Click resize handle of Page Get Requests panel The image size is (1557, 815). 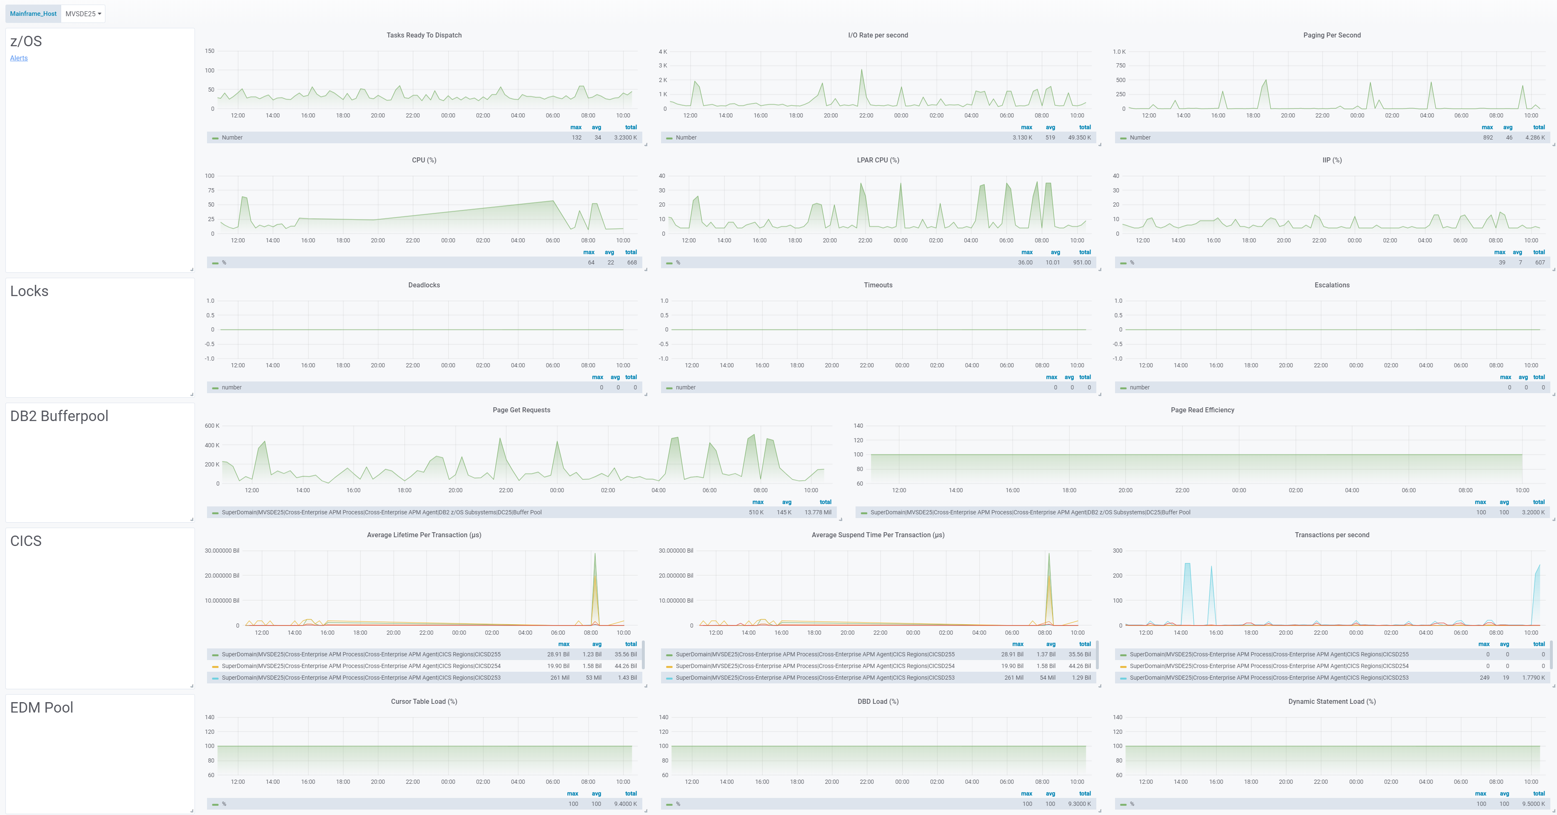[x=840, y=520]
